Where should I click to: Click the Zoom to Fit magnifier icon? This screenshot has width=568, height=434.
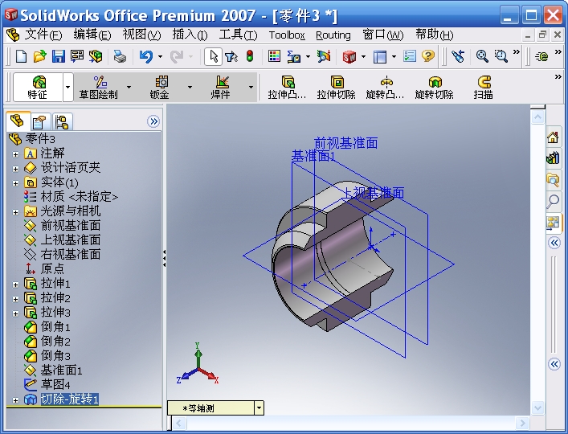(482, 56)
